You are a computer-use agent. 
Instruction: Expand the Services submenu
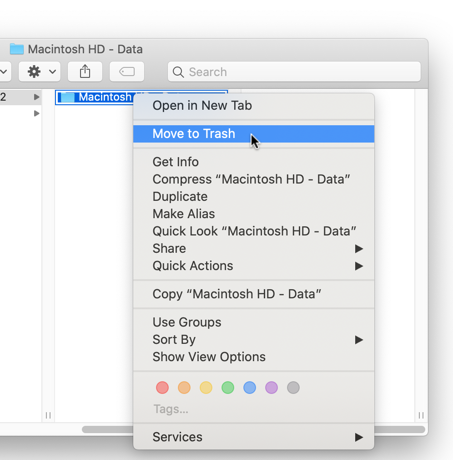[254, 437]
